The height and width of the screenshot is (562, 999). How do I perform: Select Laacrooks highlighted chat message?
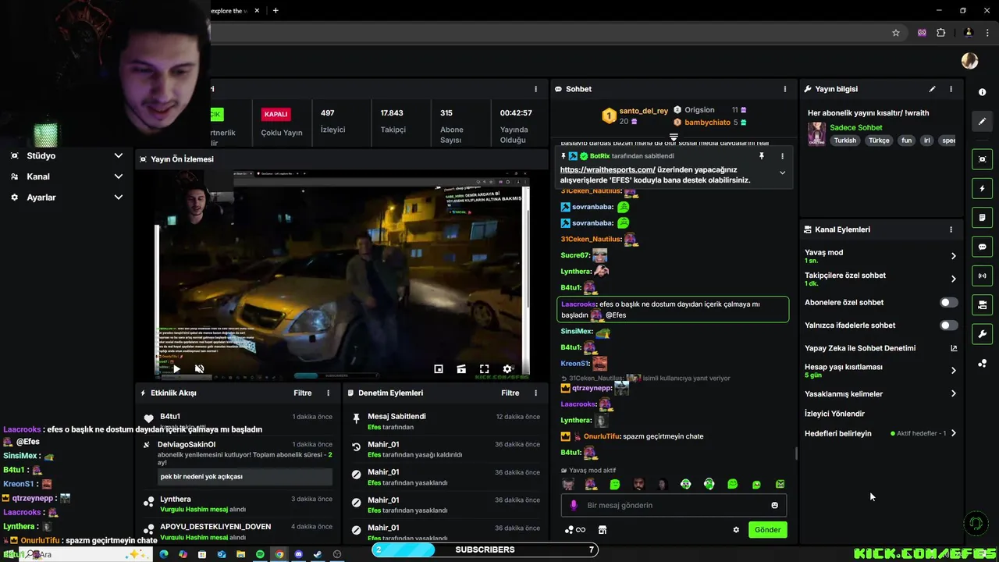click(673, 309)
